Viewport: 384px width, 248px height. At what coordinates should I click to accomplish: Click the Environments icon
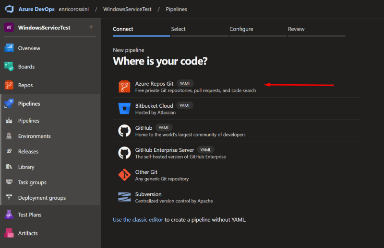pyautogui.click(x=9, y=136)
